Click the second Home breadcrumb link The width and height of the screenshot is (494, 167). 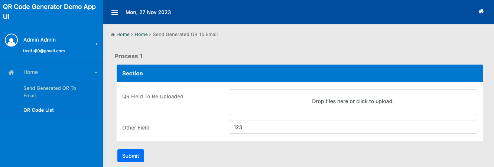point(141,35)
